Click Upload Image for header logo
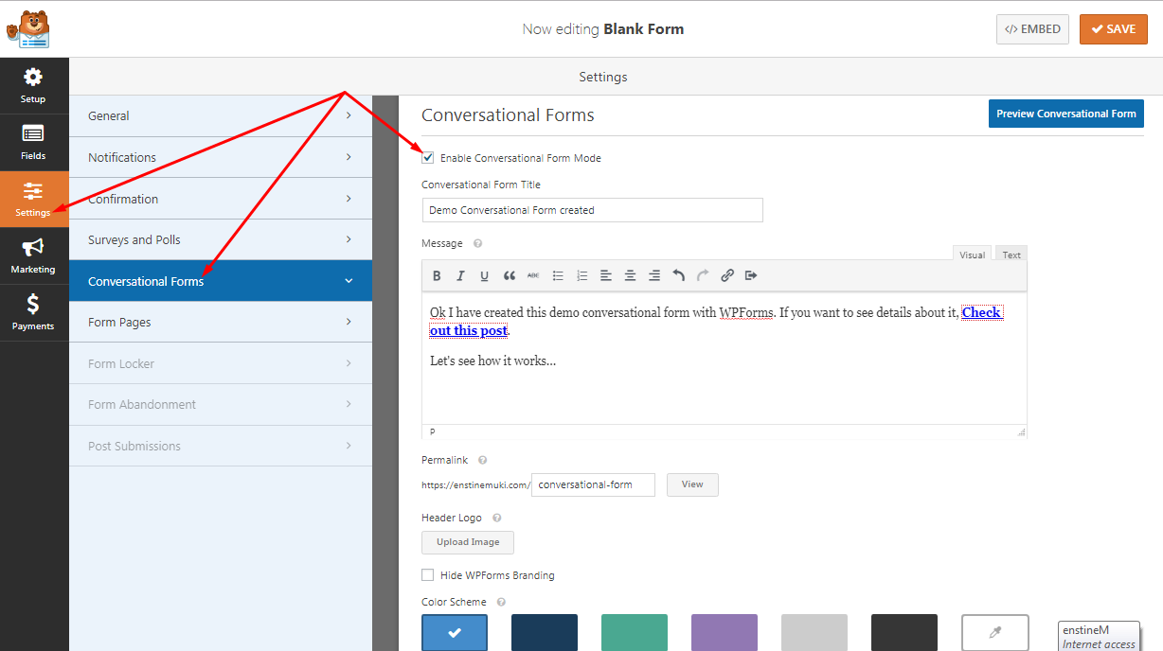The width and height of the screenshot is (1163, 651). 468,542
